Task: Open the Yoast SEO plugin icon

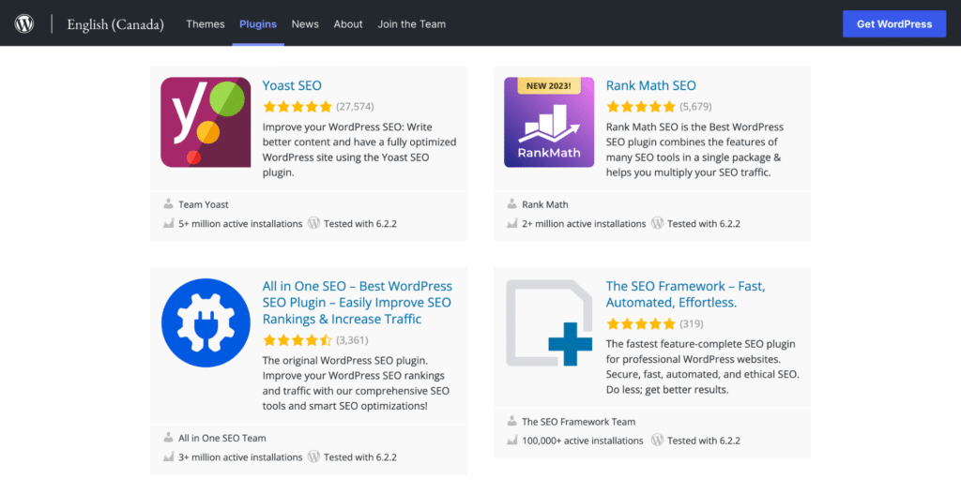Action: [206, 122]
